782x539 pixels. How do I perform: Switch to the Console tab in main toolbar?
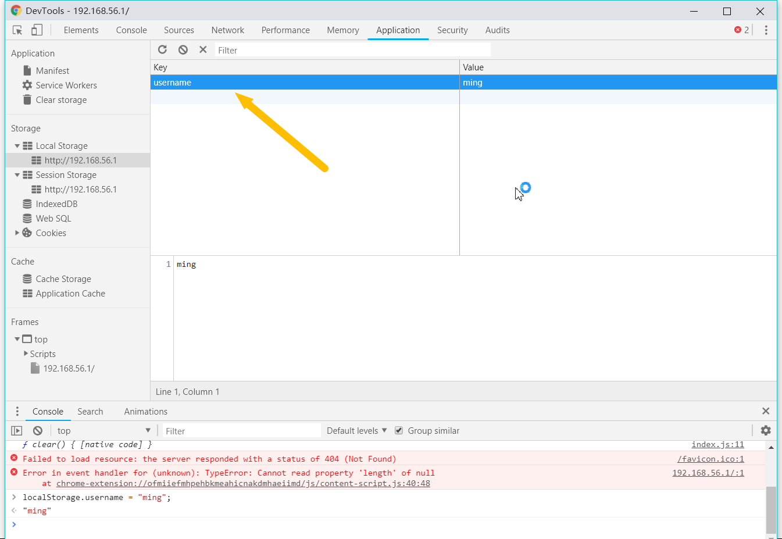click(x=131, y=30)
